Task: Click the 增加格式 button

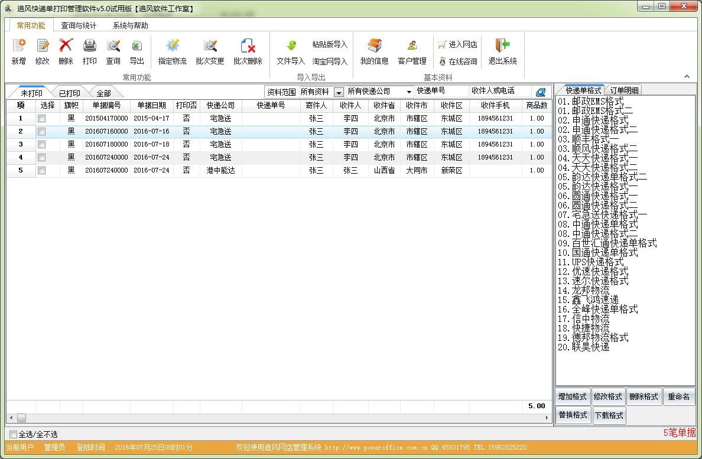Action: pyautogui.click(x=573, y=397)
